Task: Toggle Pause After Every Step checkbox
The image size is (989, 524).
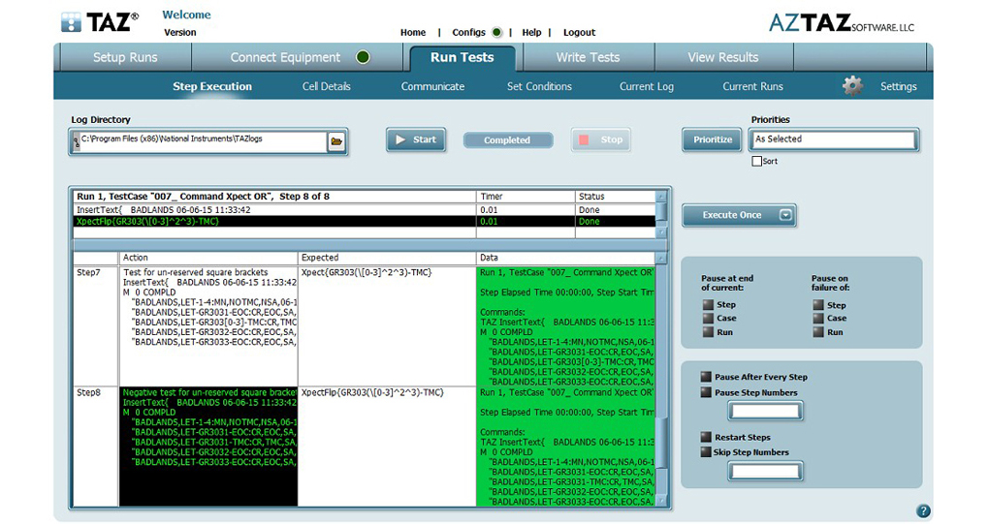Action: 707,377
